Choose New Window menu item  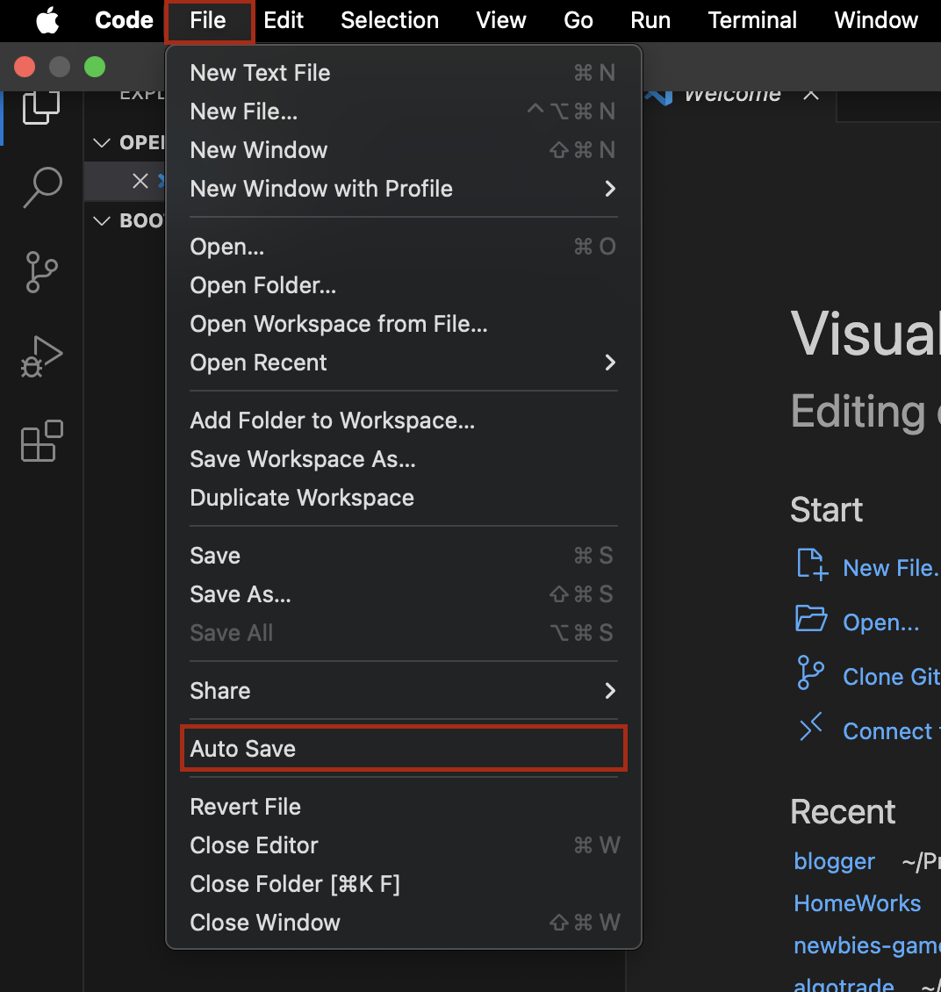tap(404, 150)
